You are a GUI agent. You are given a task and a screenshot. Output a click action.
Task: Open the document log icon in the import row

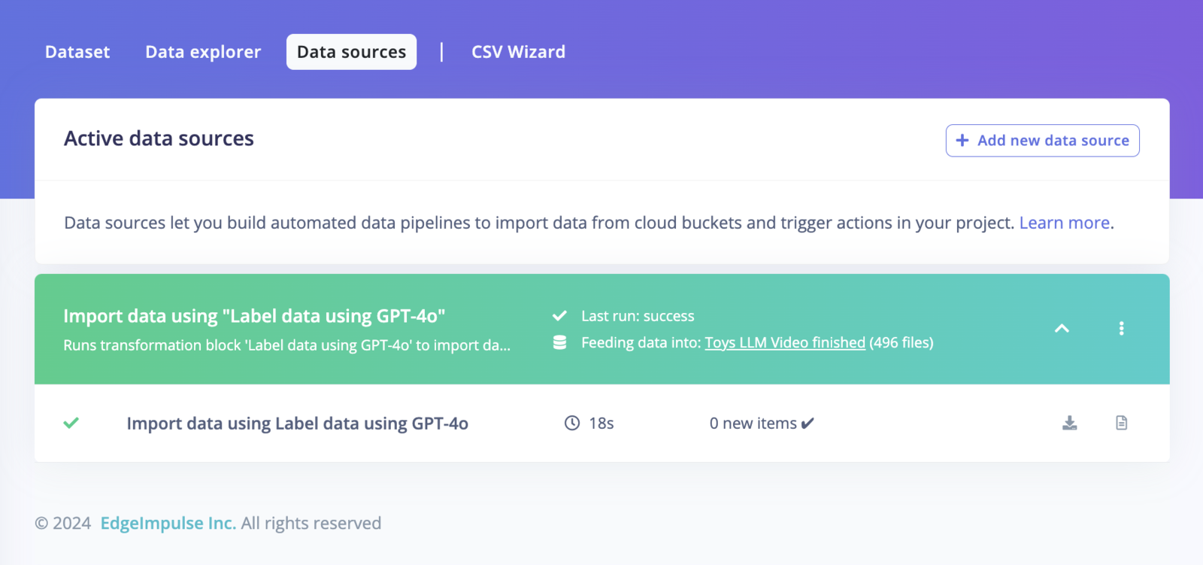pos(1121,423)
